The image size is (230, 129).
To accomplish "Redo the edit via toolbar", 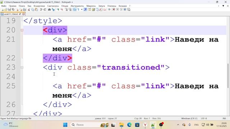I will tap(45, 10).
